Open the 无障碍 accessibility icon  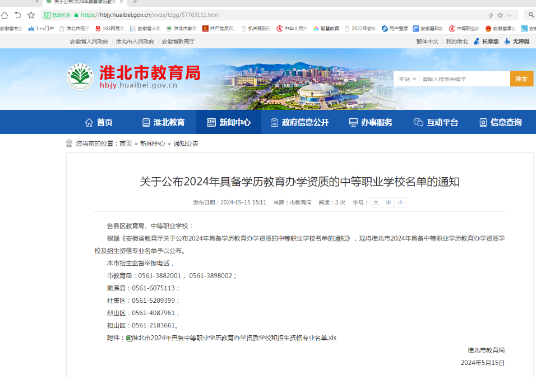tap(507, 41)
